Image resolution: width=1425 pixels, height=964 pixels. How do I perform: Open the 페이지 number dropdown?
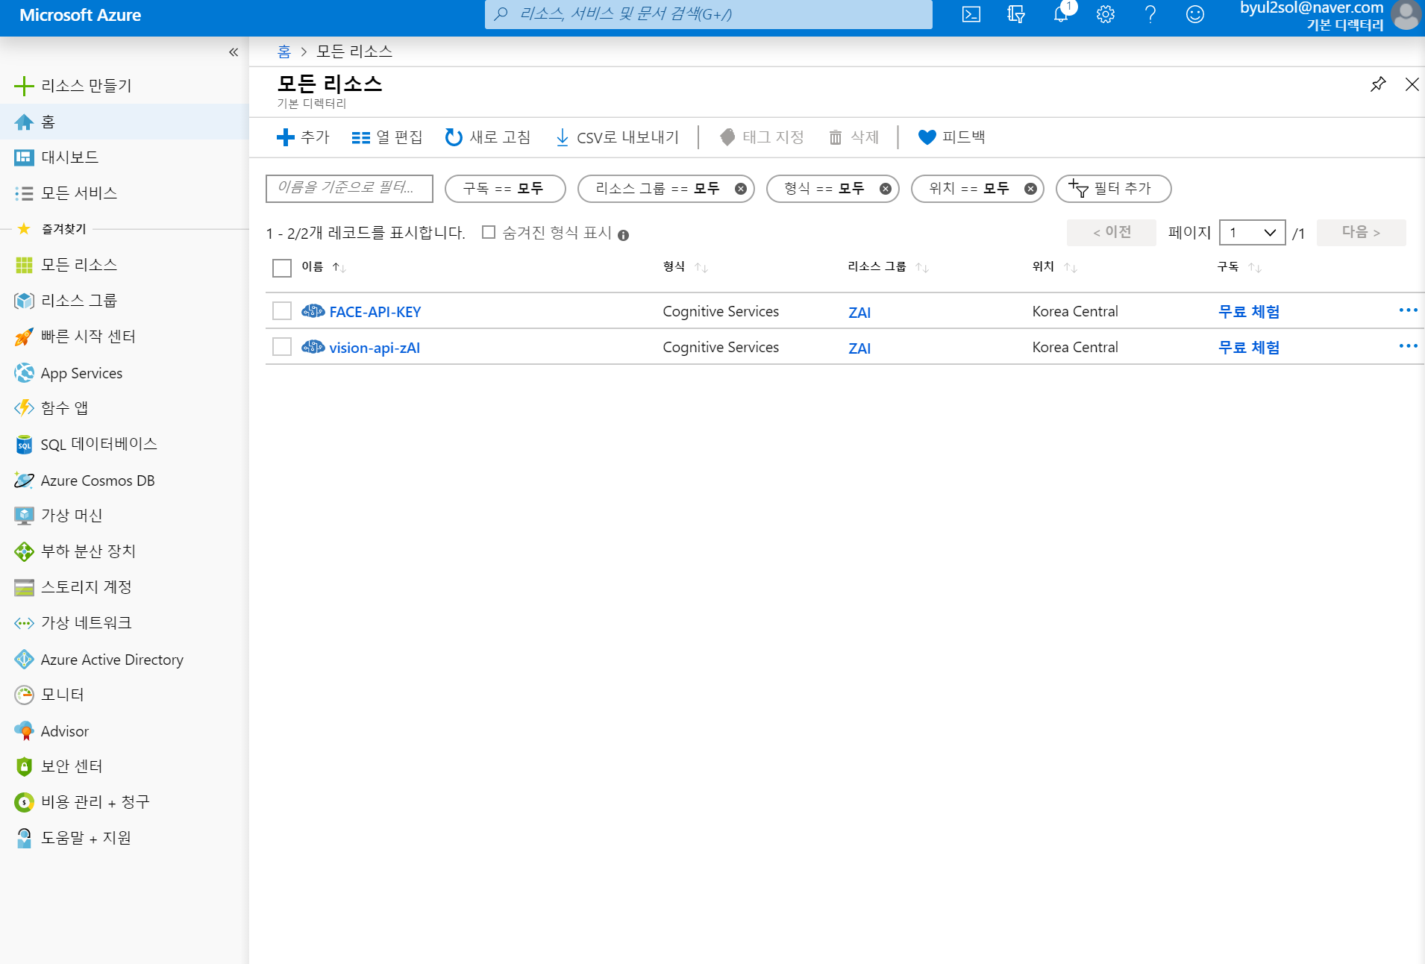(x=1252, y=233)
